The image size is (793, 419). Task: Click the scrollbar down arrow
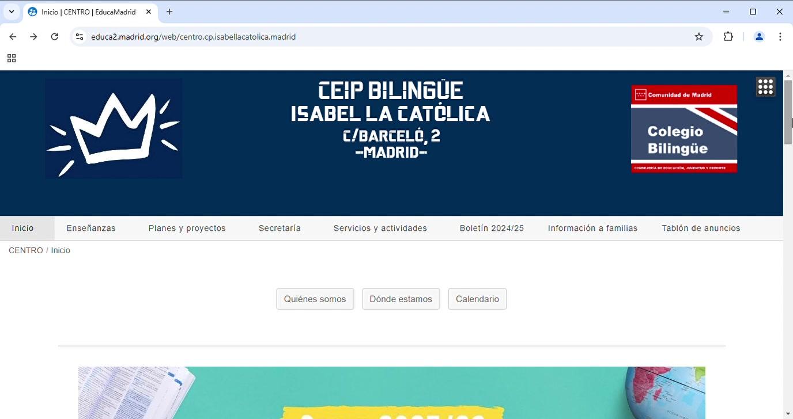pyautogui.click(x=788, y=413)
